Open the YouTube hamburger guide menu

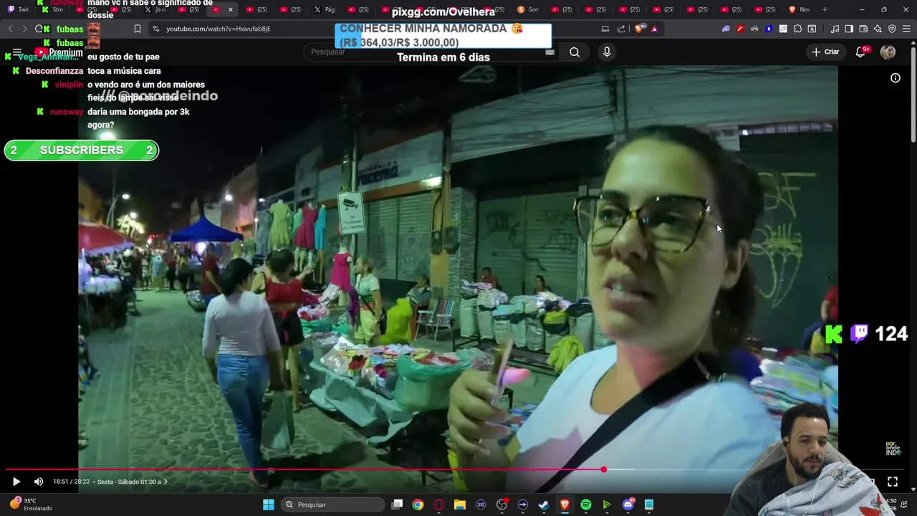tap(17, 52)
